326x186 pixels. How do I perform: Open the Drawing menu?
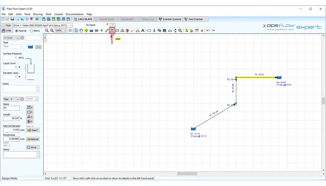point(38,14)
